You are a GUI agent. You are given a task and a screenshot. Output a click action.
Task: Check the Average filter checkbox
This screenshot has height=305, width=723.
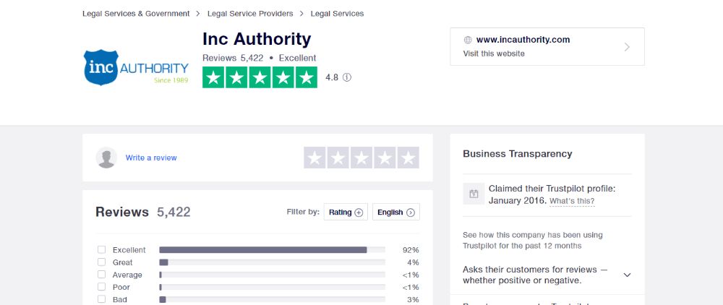pyautogui.click(x=101, y=275)
